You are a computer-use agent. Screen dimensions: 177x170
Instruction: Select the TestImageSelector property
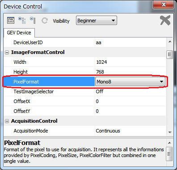pos(34,91)
